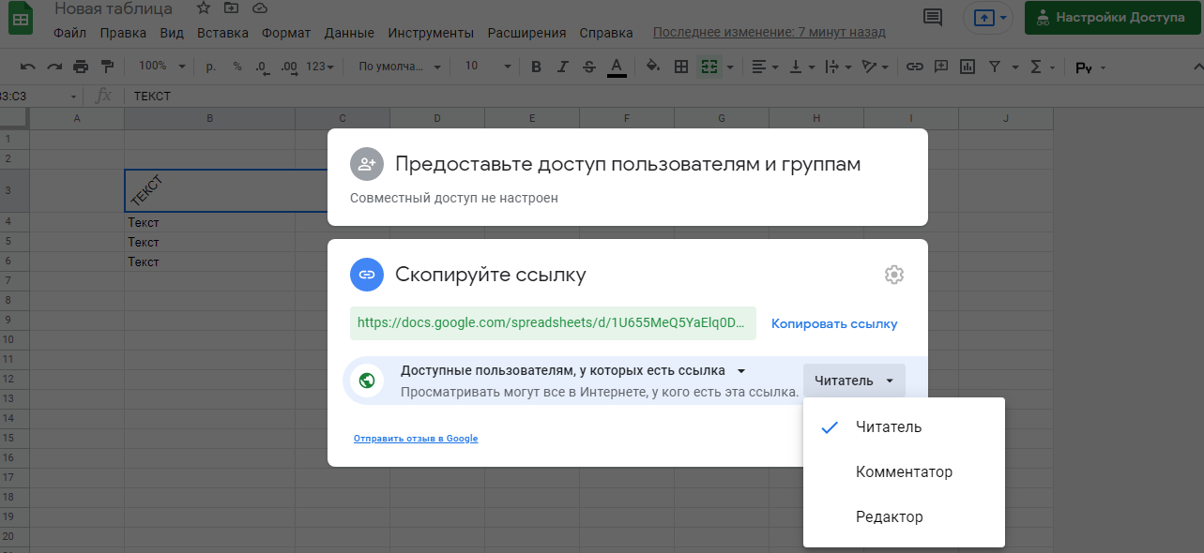This screenshot has width=1204, height=553.
Task: Click the green globe icon for link access
Action: (x=367, y=381)
